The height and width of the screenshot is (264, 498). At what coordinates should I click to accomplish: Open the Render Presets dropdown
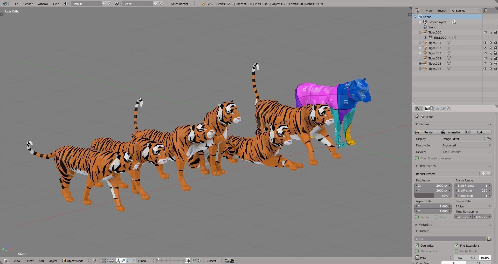point(447,174)
